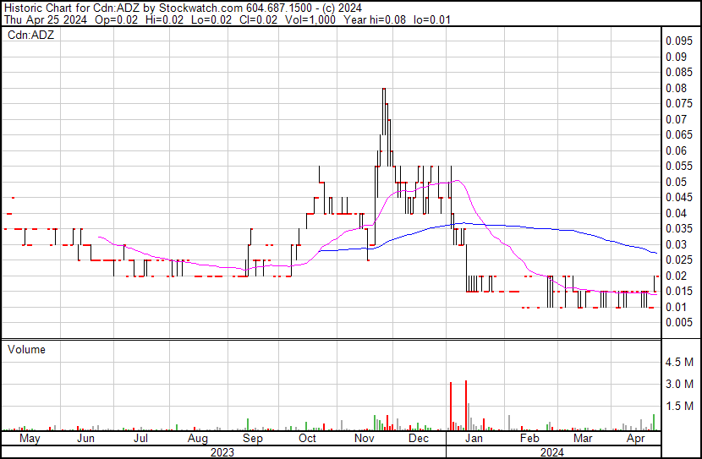Click the 'Dec' month label

pyautogui.click(x=419, y=439)
